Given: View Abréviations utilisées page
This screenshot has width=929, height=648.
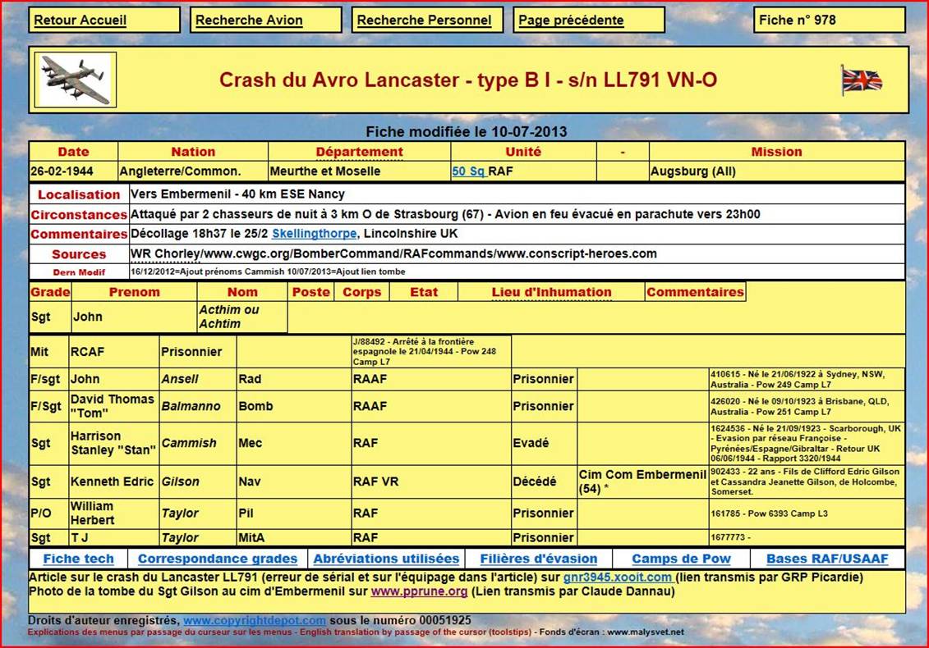Looking at the screenshot, I should click(x=386, y=559).
